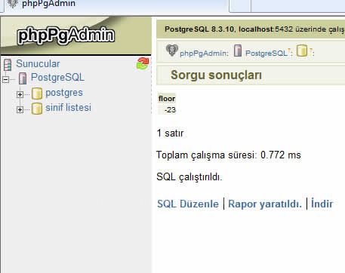Expand the sinif listesi database node
The width and height of the screenshot is (345, 273).
(20, 109)
